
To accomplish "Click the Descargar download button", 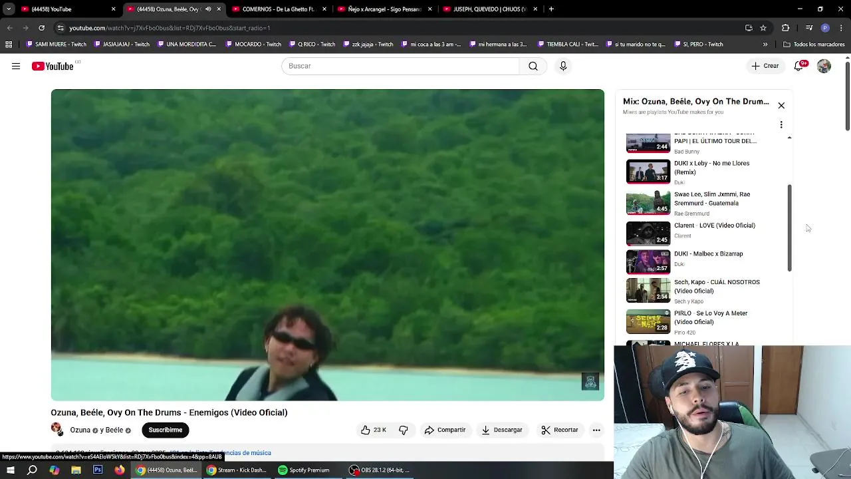I will (502, 430).
